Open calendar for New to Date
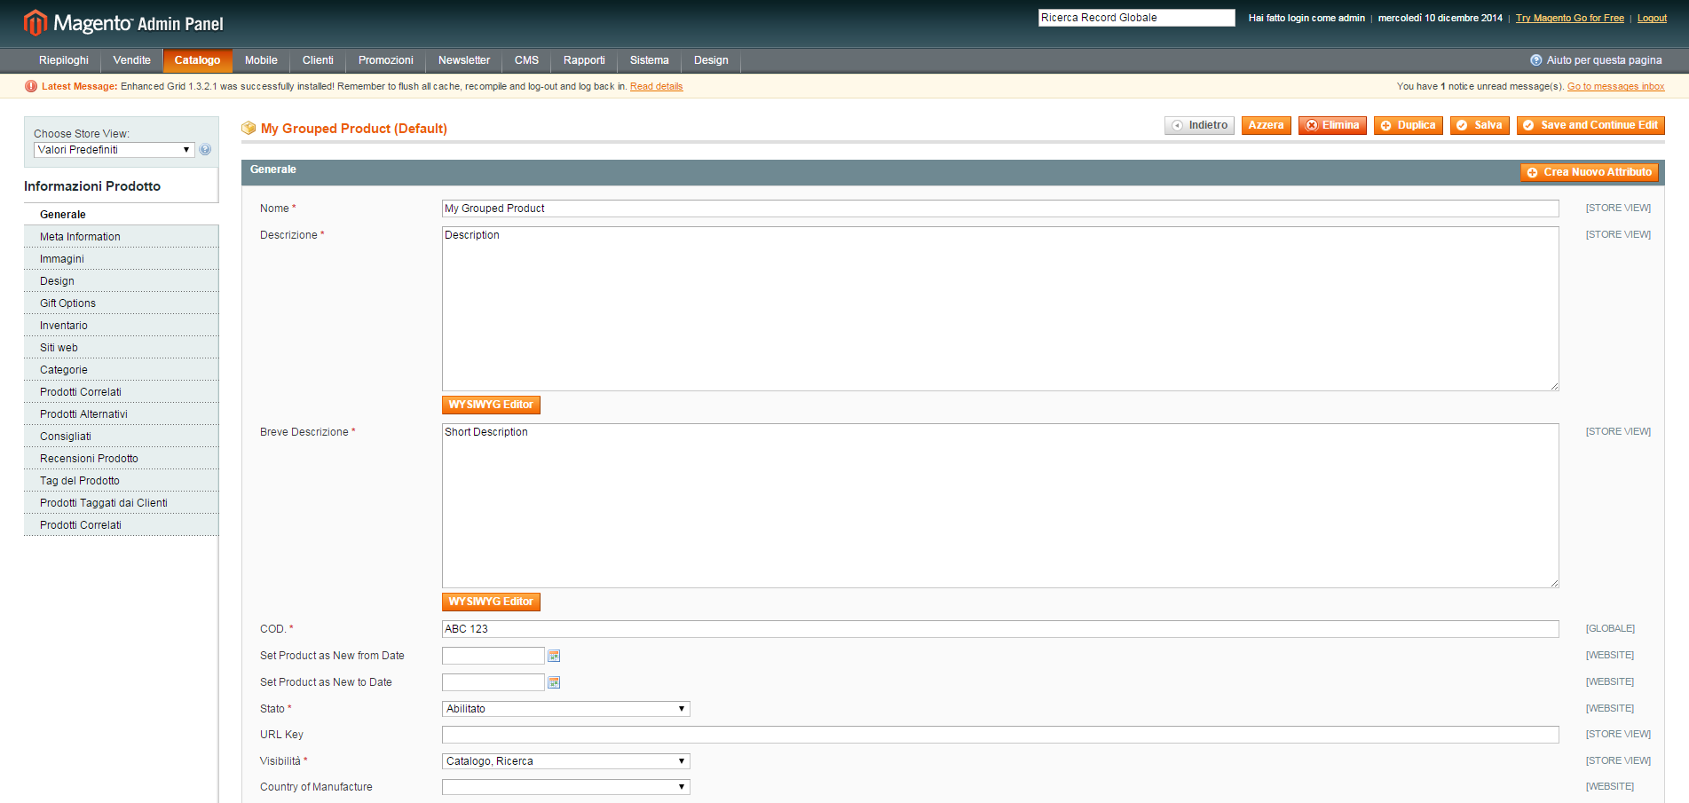This screenshot has height=803, width=1689. (554, 682)
